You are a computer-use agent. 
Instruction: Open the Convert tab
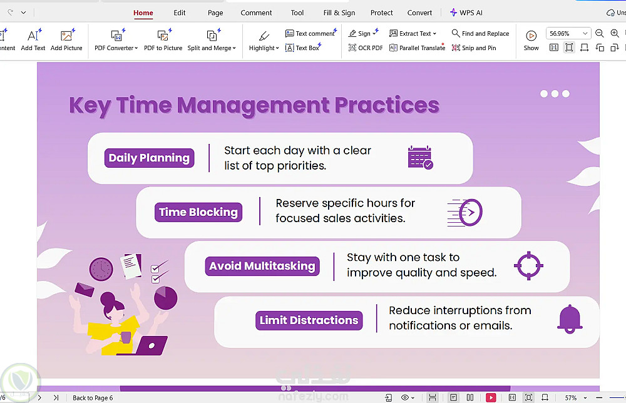point(419,13)
